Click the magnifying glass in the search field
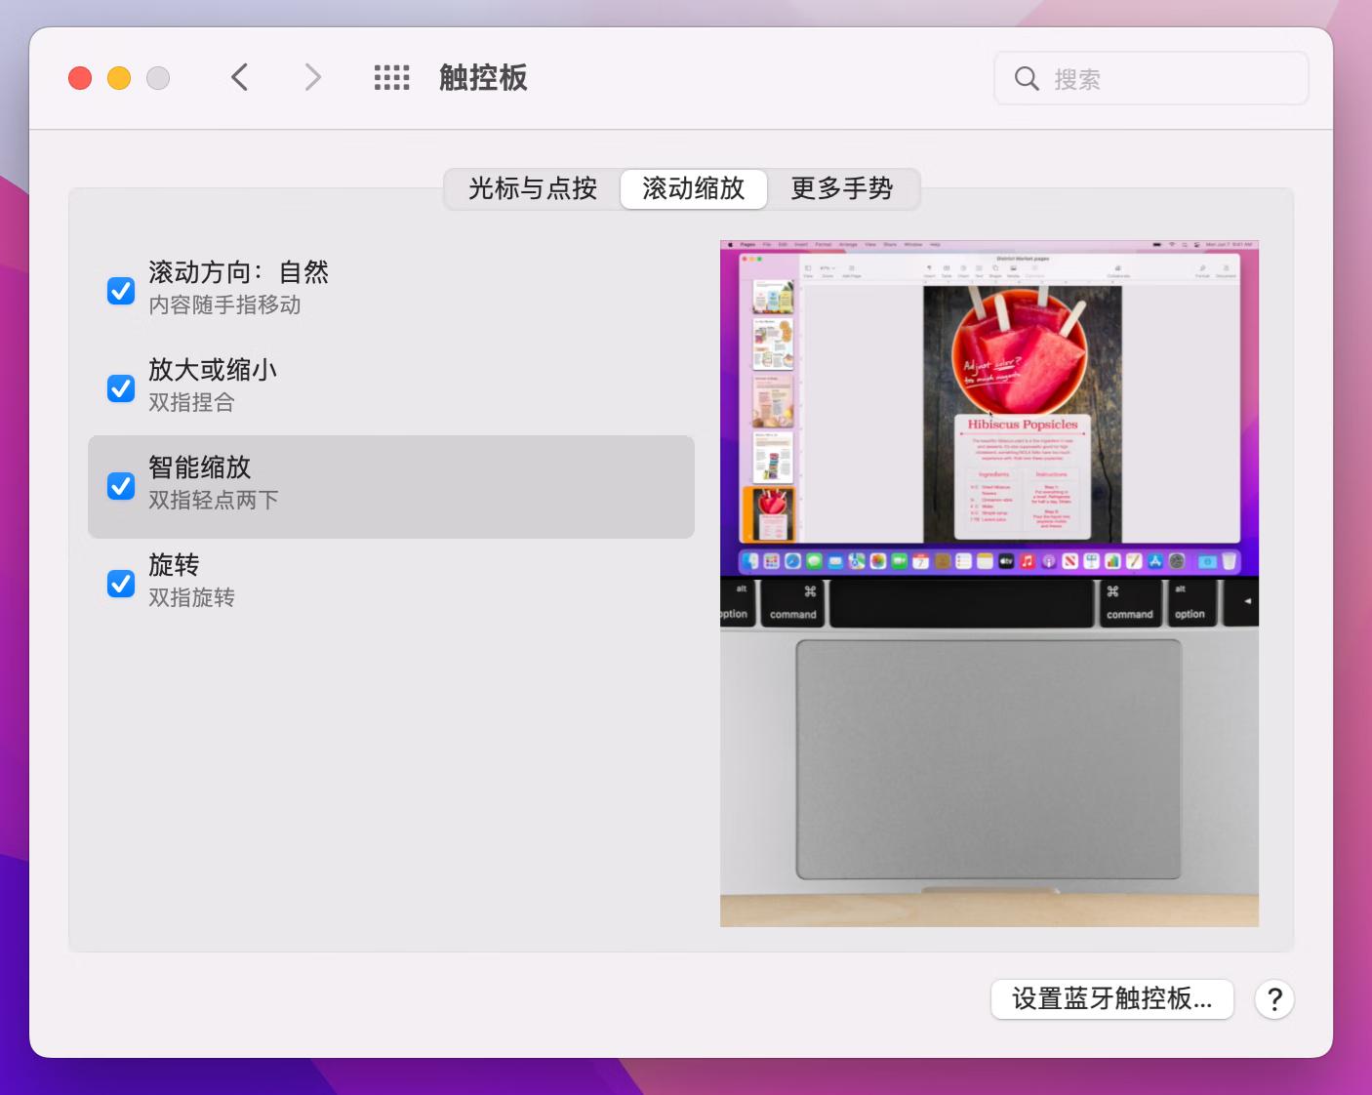The image size is (1372, 1095). tap(1027, 78)
